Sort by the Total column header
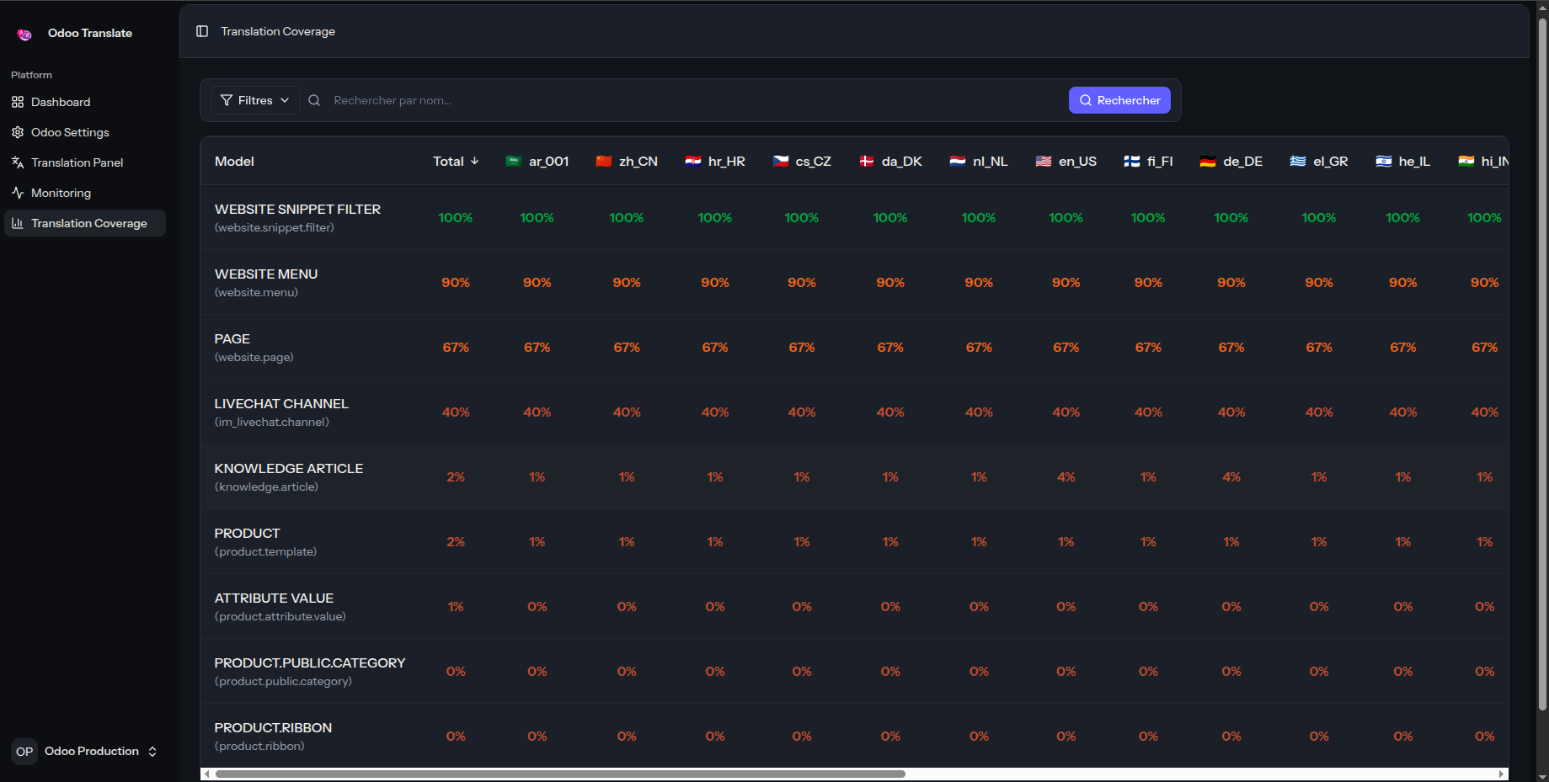Viewport: 1549px width, 782px height. (x=456, y=161)
